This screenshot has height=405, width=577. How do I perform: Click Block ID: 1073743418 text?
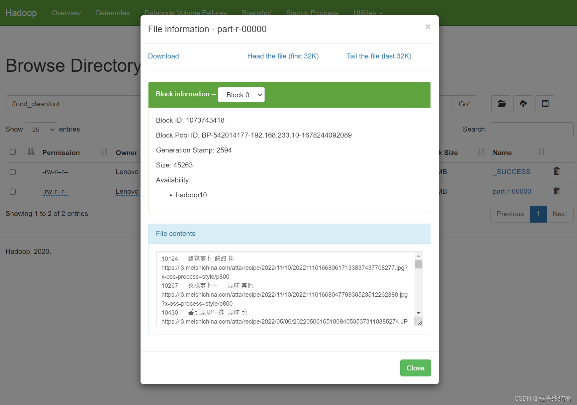(x=190, y=120)
